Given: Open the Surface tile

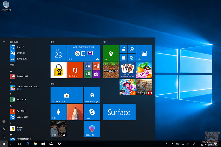Looking at the screenshot, I should coord(119,112).
